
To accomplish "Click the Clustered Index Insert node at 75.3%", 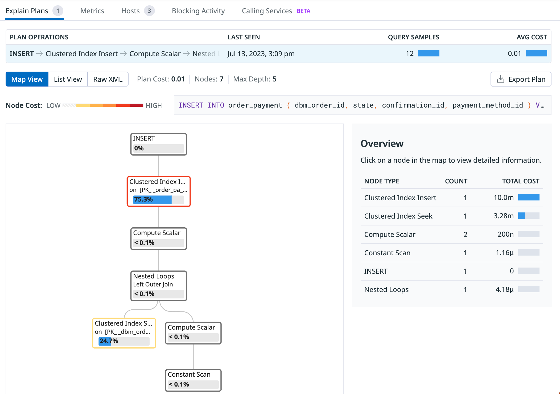I will pyautogui.click(x=159, y=191).
